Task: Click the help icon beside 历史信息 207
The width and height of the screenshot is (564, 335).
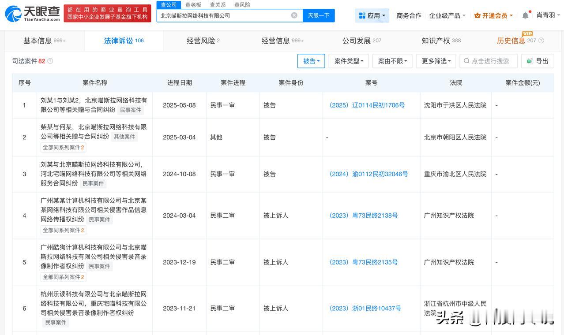Action: (541, 41)
